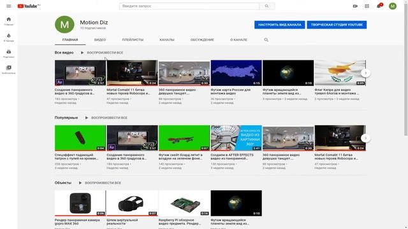Switch to the Главная tab
The image size is (408, 229).
coord(70,39)
